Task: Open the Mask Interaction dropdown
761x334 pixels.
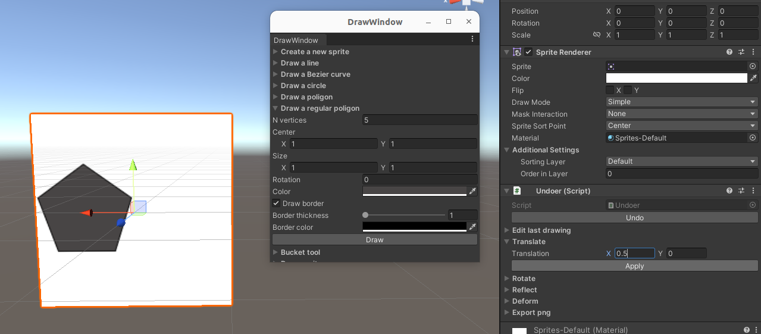Action: pos(682,114)
